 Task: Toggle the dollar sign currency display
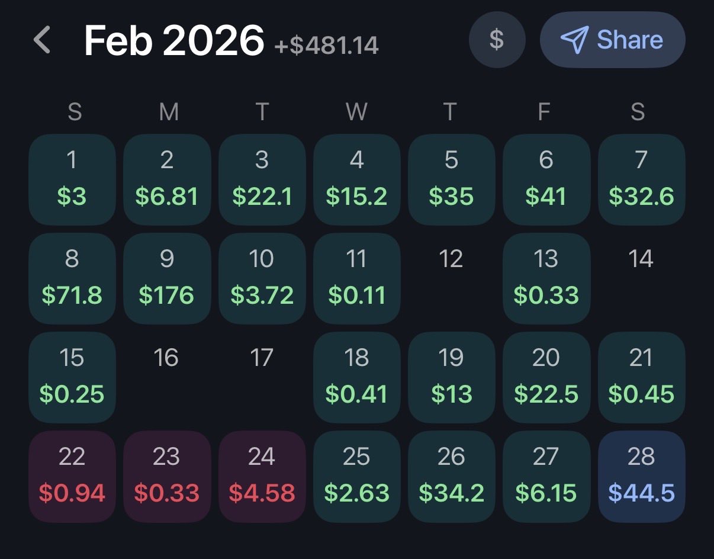click(497, 40)
